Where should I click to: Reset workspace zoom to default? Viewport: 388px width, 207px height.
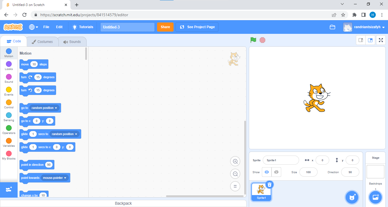(x=235, y=187)
